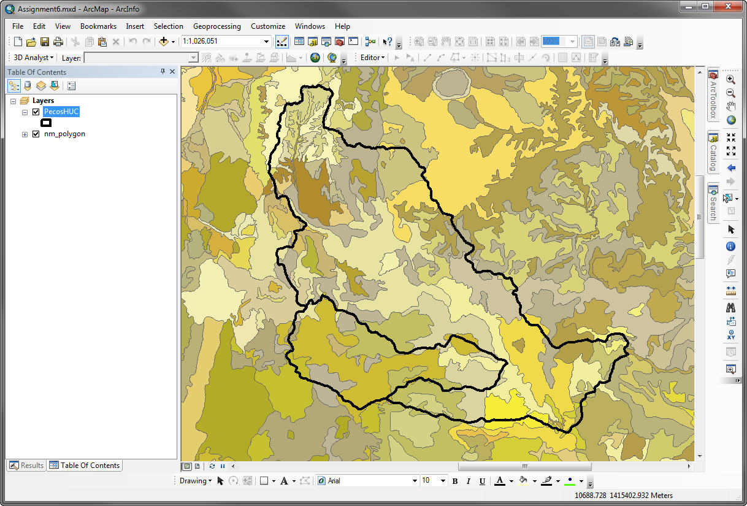This screenshot has height=506, width=747.
Task: Switch to List By Selection
Action: click(x=55, y=86)
